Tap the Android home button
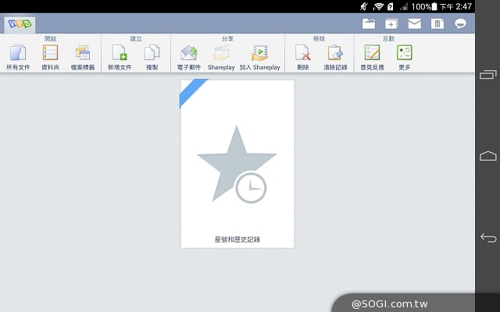Image resolution: width=500 pixels, height=312 pixels. (487, 156)
